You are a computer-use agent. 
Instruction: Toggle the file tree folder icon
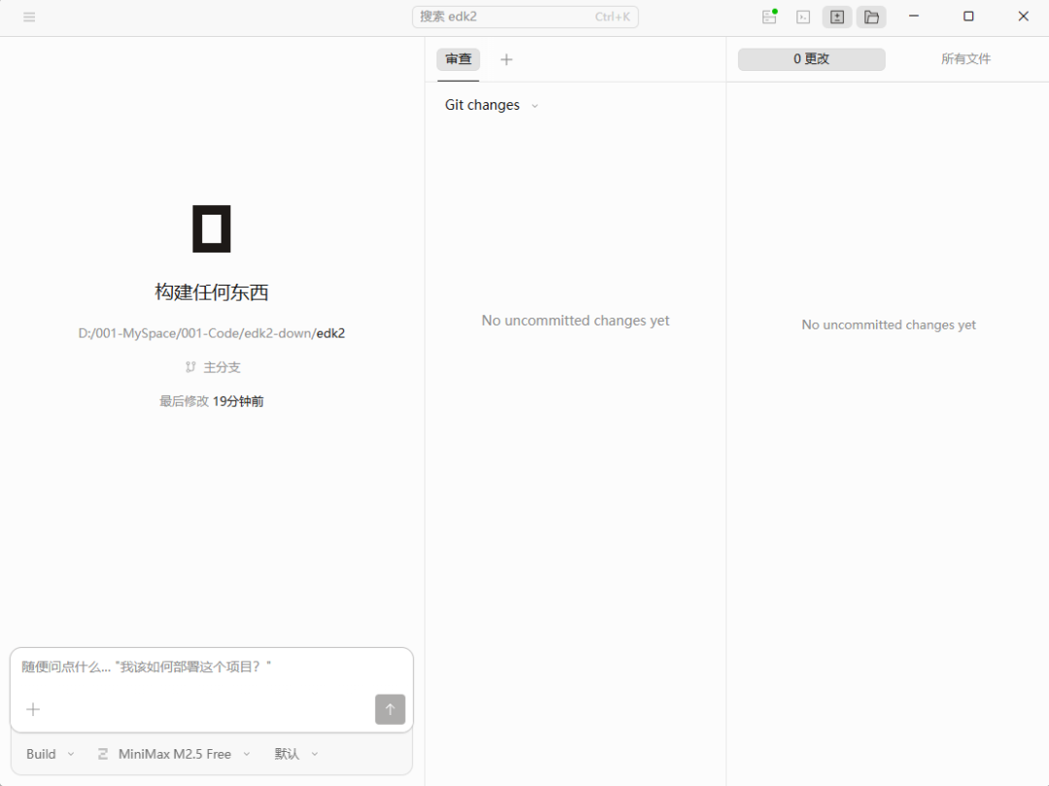pos(871,17)
